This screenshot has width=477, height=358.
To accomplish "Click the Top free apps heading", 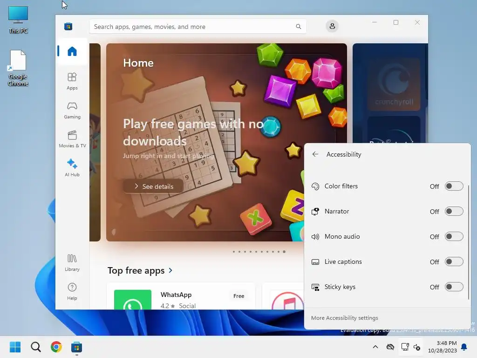I will (x=136, y=270).
